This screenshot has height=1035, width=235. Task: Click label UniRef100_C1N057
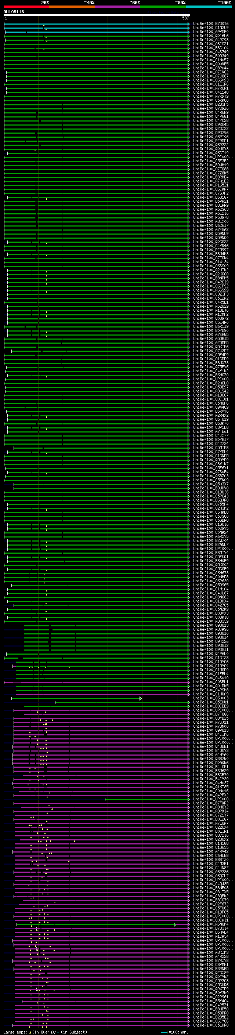pos(211,60)
